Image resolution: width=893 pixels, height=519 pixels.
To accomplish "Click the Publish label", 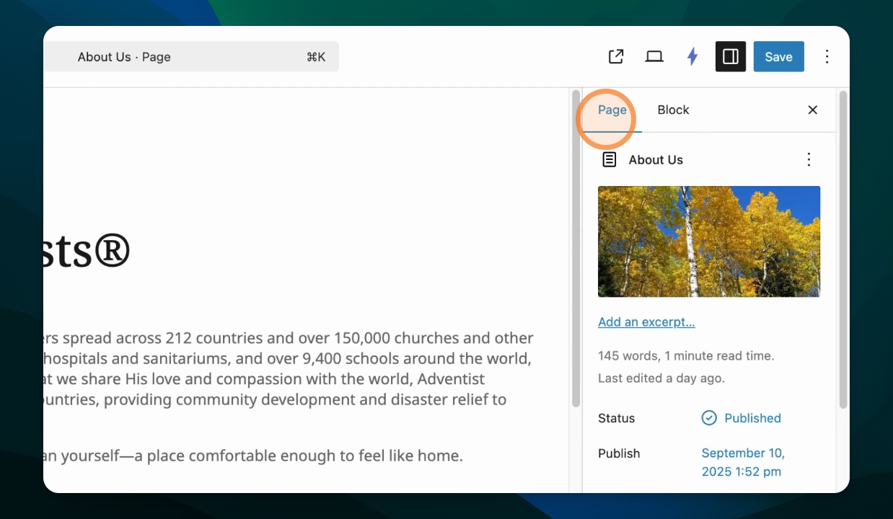I will [x=619, y=453].
